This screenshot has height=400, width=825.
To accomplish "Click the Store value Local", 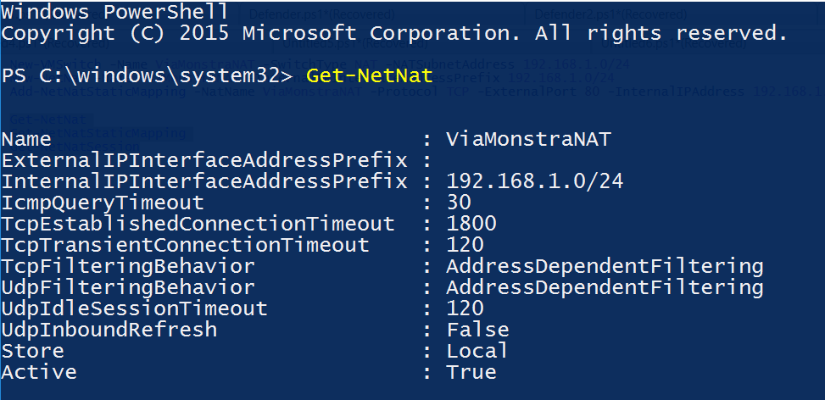I will 477,351.
